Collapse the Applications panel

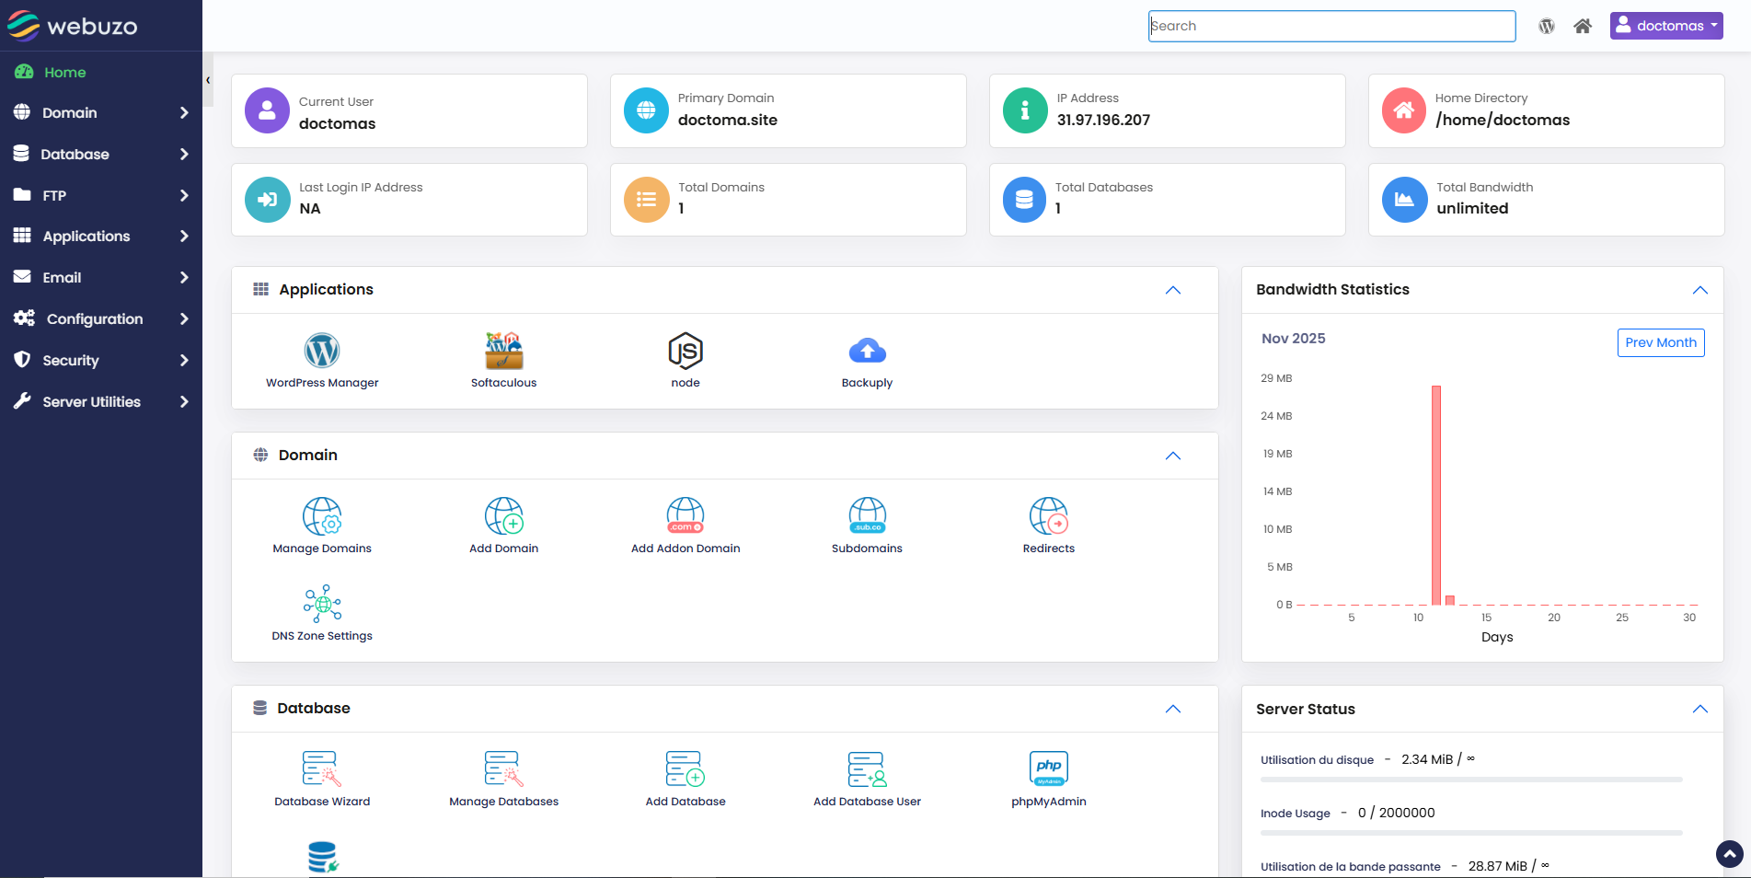tap(1172, 290)
